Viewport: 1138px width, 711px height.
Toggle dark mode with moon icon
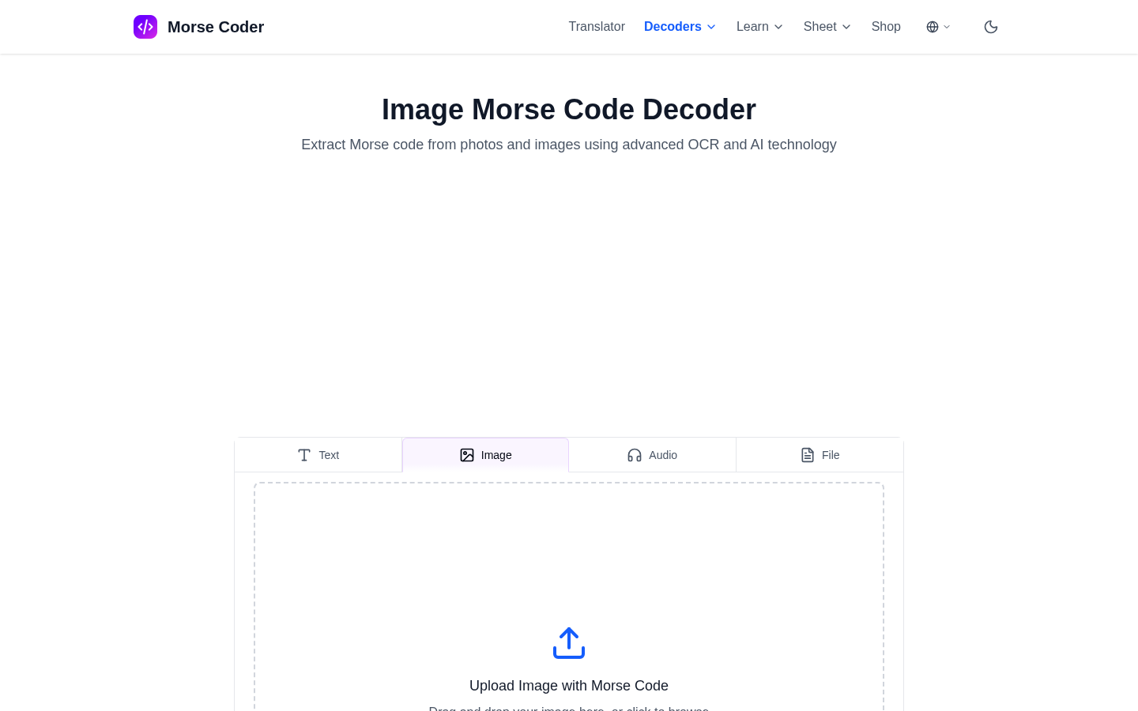click(x=991, y=27)
